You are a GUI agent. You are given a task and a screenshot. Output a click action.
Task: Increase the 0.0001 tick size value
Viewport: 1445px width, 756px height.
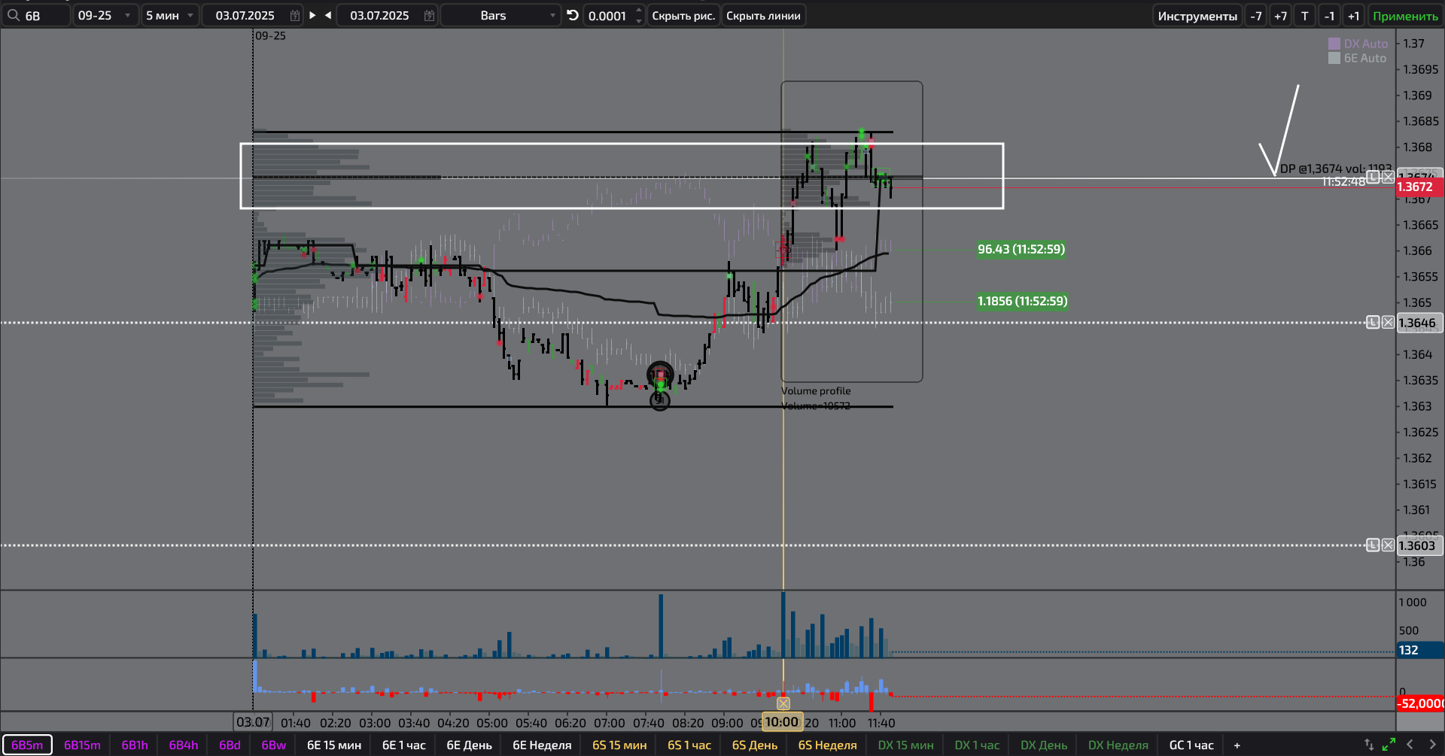tap(639, 11)
